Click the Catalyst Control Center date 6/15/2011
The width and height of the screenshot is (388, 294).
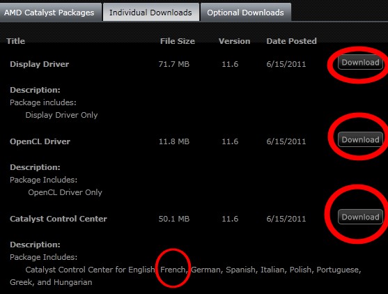286,219
